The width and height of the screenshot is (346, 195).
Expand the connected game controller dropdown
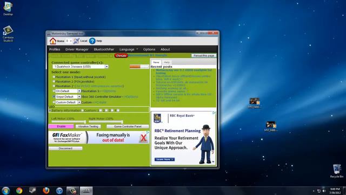107,67
